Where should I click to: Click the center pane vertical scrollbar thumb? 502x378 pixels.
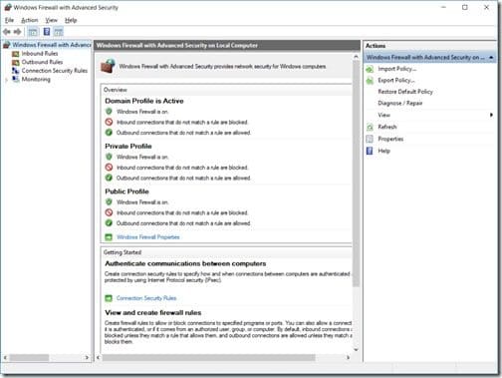(356, 173)
